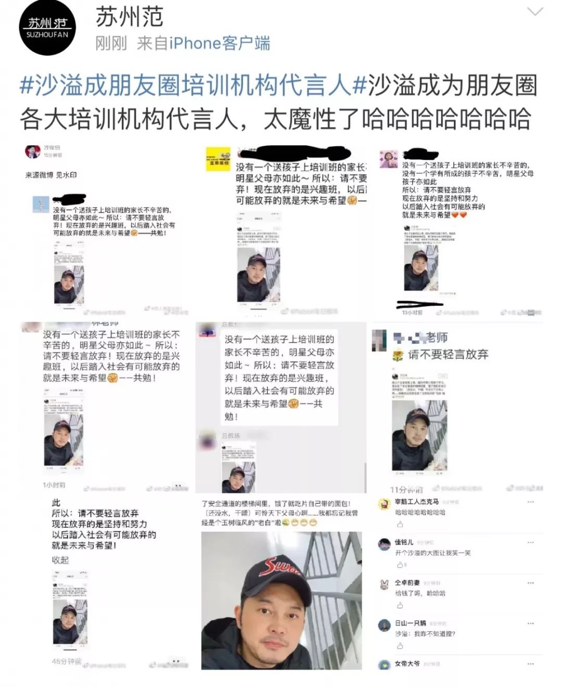Tap the 来自iPhone客户端 source label

[x=203, y=43]
